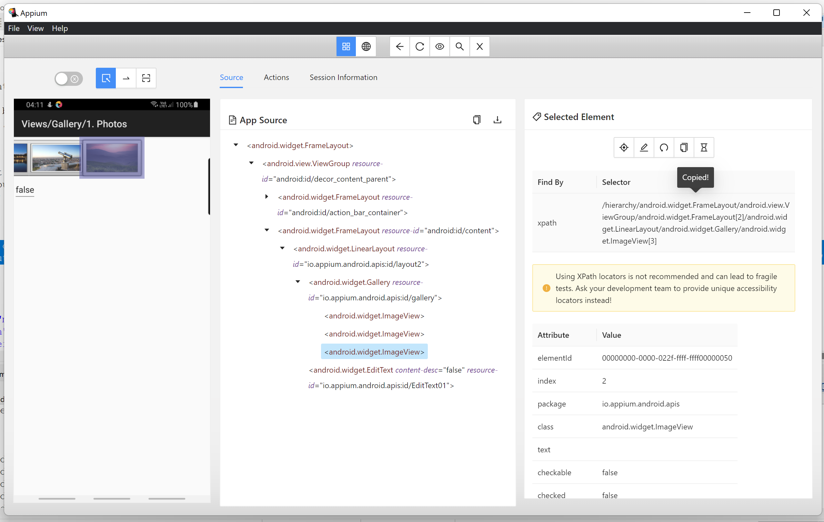Screen dimensions: 824x522
Task: Switch to the Actions tab
Action: 276,77
